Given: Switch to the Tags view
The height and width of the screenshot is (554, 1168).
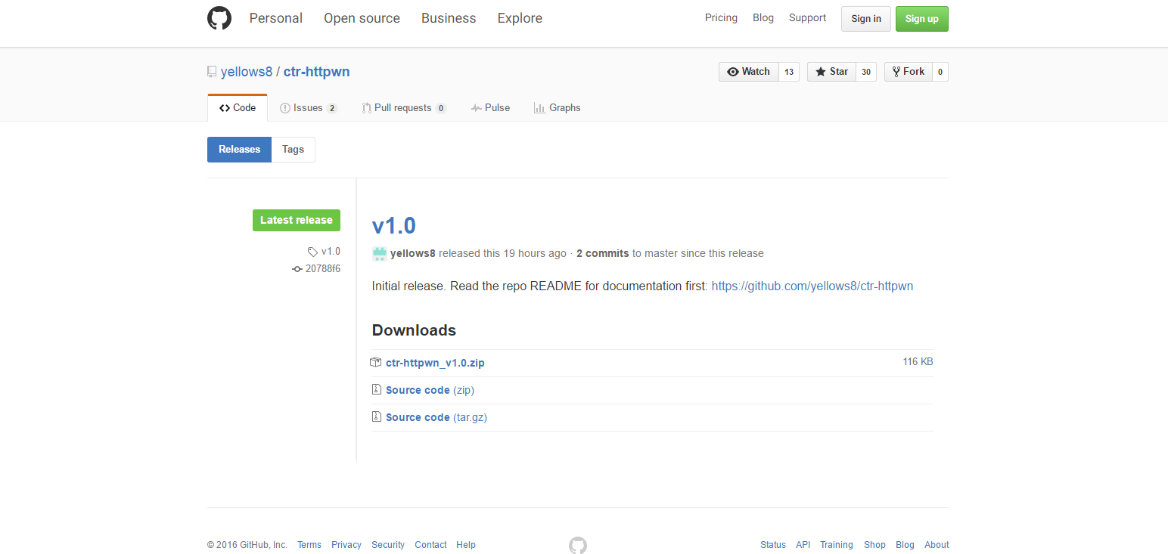Looking at the screenshot, I should [x=294, y=150].
